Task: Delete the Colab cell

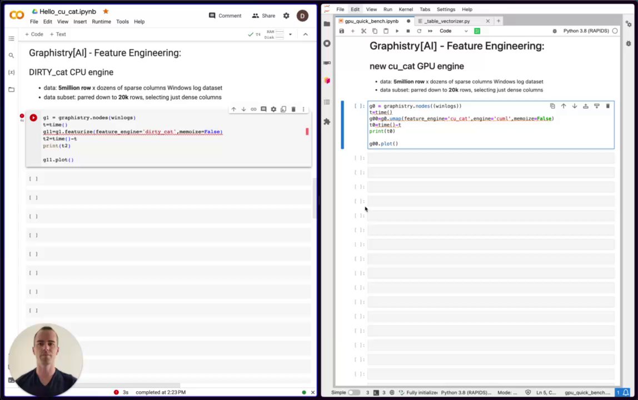Action: [293, 109]
